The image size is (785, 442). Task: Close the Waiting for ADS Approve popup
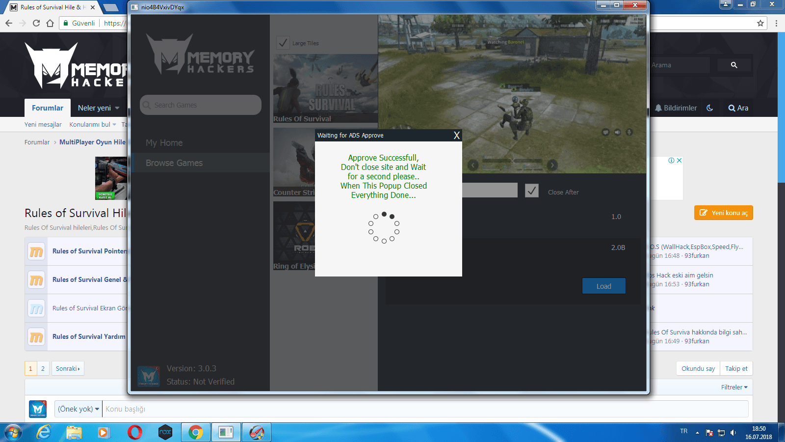[x=456, y=136]
